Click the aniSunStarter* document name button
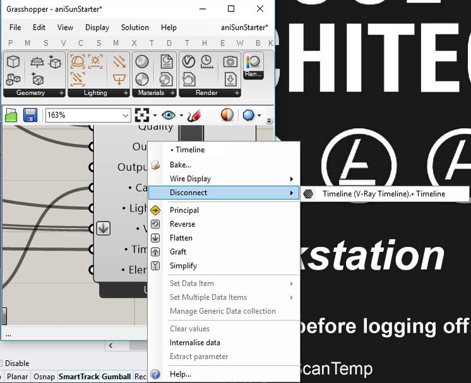Viewport: 471px width, 383px height. point(244,28)
